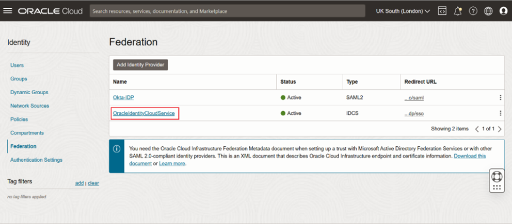Image resolution: width=512 pixels, height=224 pixels.
Task: Click the Download this document link
Action: (x=470, y=156)
